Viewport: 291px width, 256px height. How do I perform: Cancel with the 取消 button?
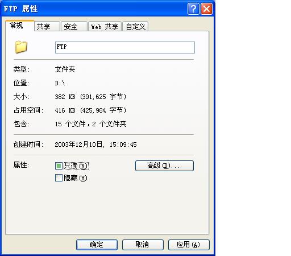[x=143, y=245]
